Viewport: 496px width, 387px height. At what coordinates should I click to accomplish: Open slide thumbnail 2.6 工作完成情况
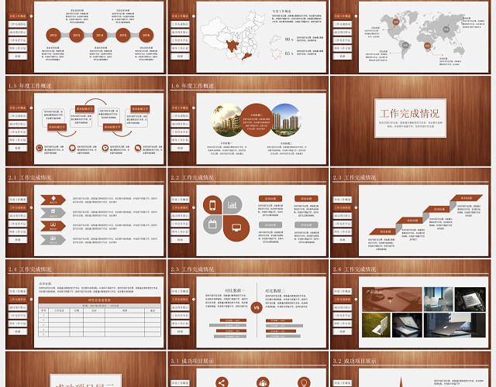pos(410,304)
